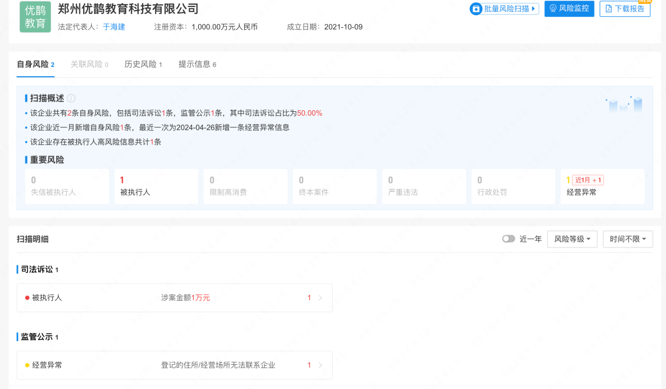Select the 经营异常 risk card

[x=602, y=186]
